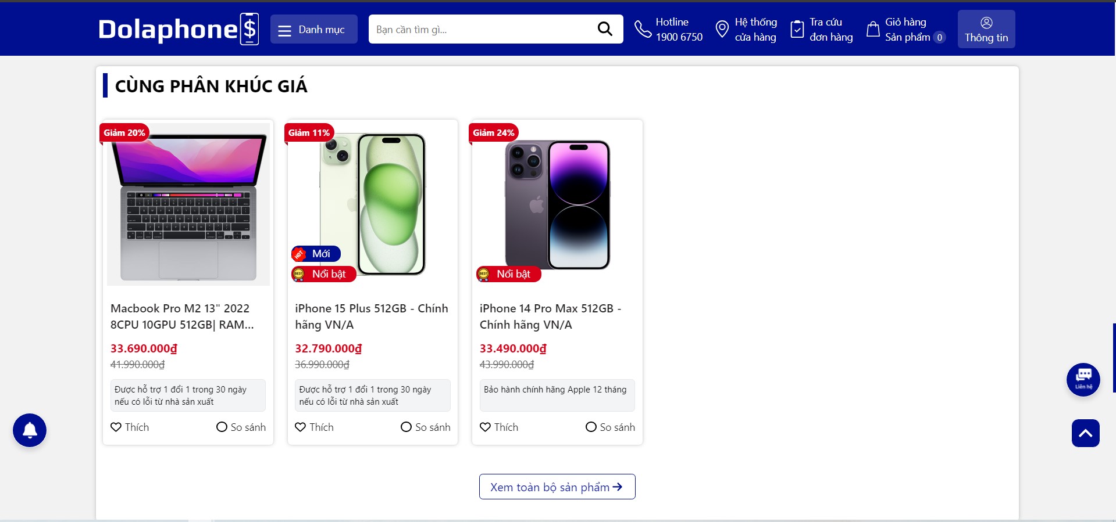Like the Macbook Pro M2 with Thích
The width and height of the screenshot is (1116, 522).
click(130, 427)
